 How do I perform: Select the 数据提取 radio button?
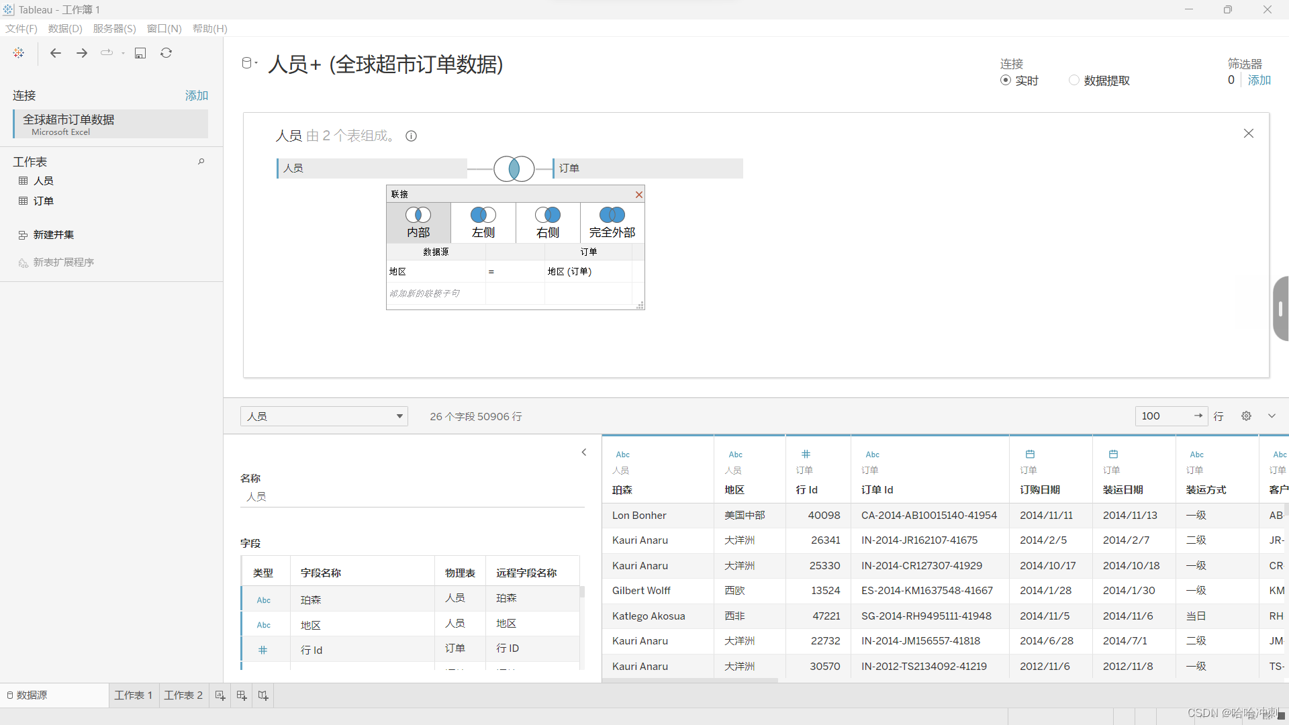point(1074,81)
